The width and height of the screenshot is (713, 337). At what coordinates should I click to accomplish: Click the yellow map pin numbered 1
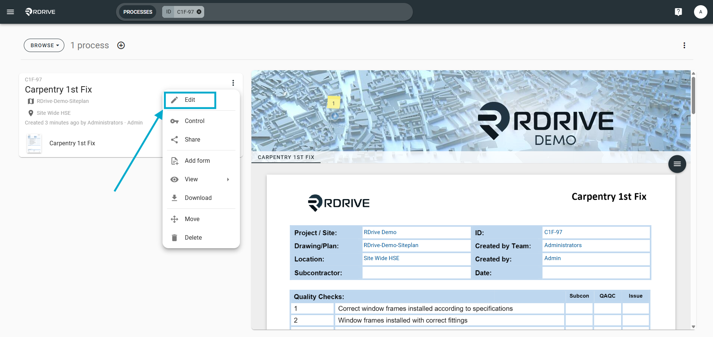tap(334, 103)
